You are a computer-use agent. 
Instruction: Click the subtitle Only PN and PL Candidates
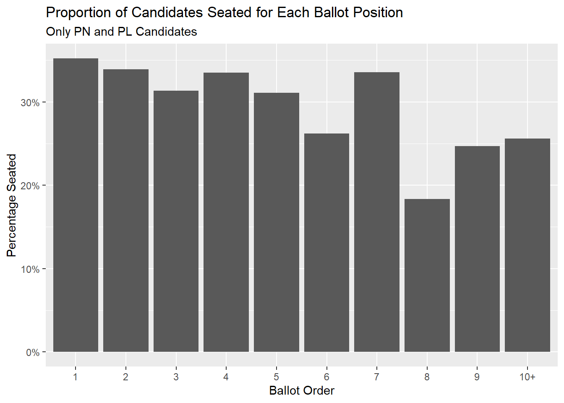tap(121, 31)
